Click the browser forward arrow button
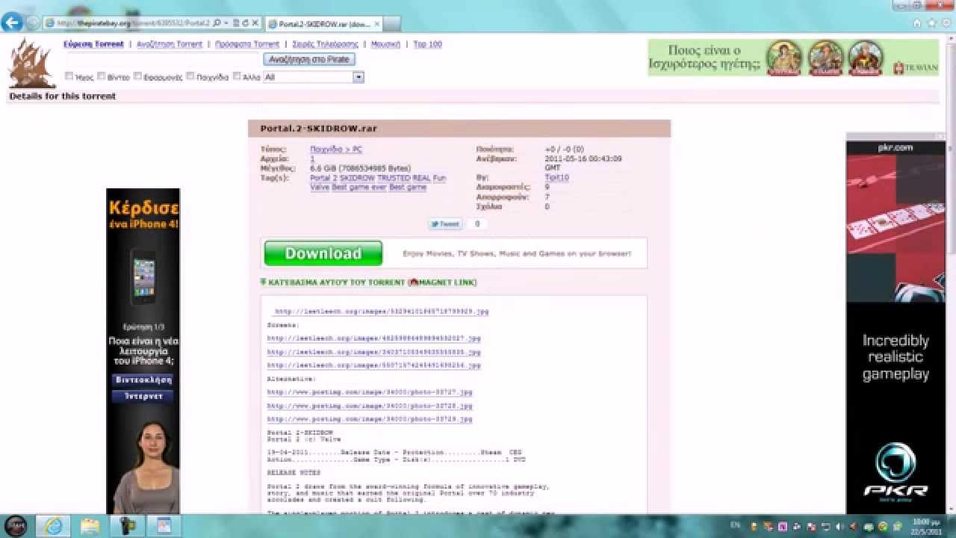Viewport: 956px width, 538px height. pos(32,23)
